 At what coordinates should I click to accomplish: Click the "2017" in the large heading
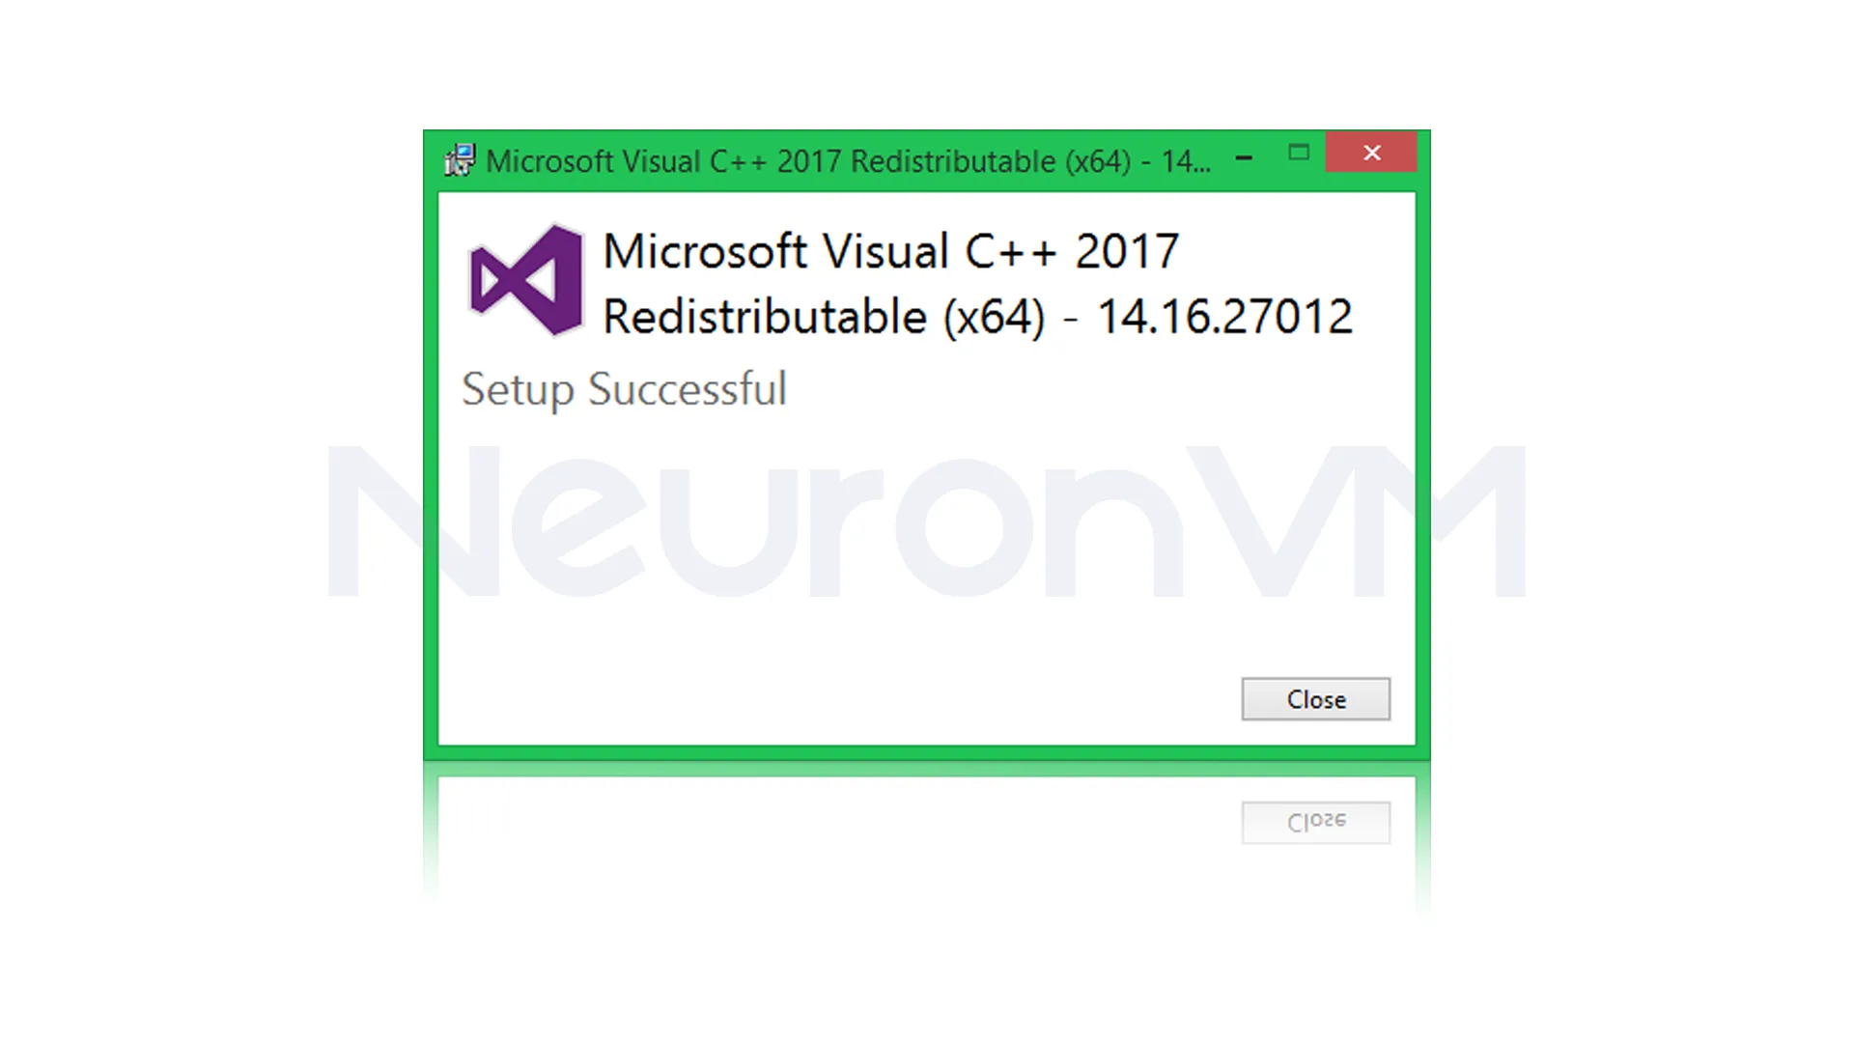1127,252
